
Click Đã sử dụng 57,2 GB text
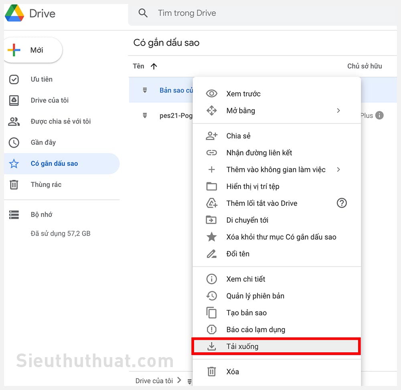click(x=61, y=234)
